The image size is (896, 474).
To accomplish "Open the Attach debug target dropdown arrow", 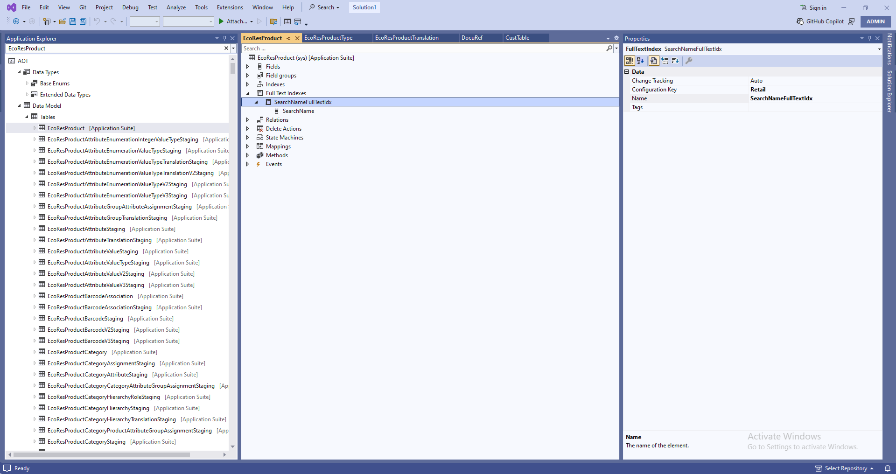I will coord(252,21).
